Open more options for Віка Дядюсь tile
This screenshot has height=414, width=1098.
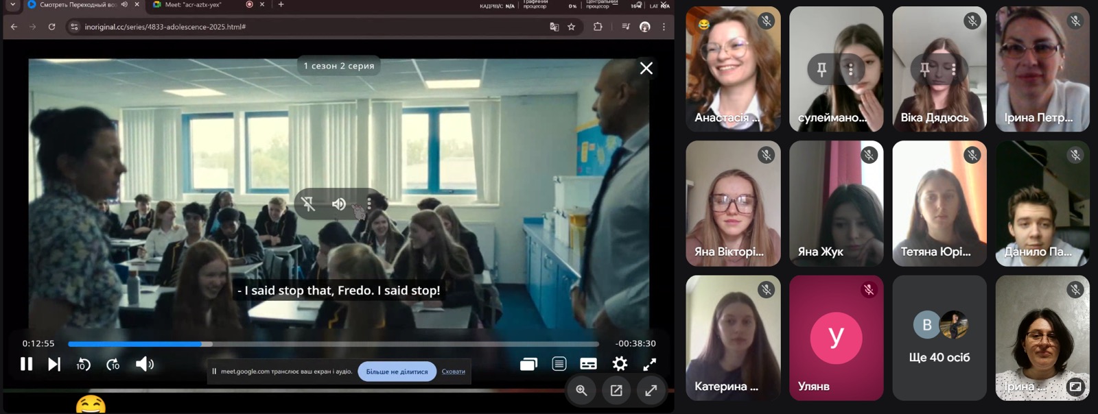click(954, 69)
